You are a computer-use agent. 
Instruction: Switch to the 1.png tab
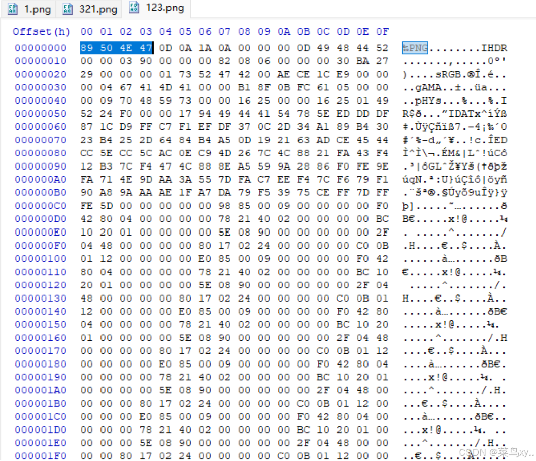point(29,9)
